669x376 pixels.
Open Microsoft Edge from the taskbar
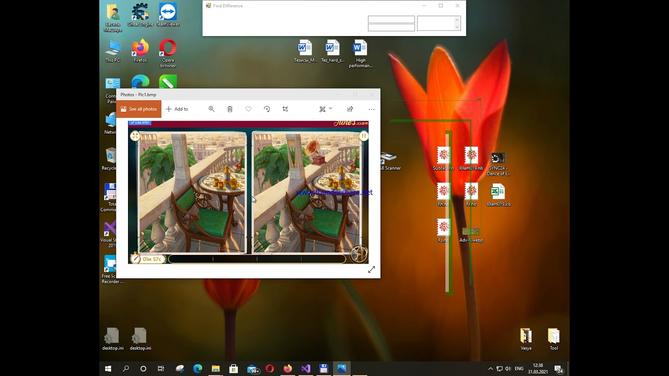pos(198,369)
